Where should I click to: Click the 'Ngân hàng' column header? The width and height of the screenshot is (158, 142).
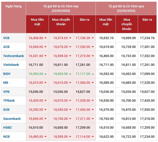click(x=13, y=6)
